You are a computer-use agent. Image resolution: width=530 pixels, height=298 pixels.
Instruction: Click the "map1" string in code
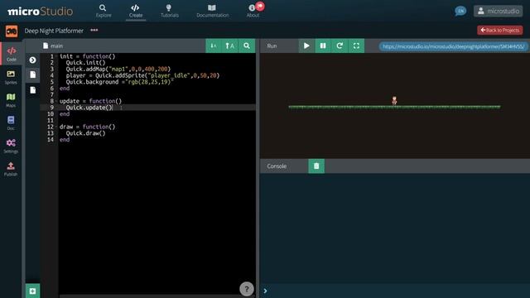point(118,69)
